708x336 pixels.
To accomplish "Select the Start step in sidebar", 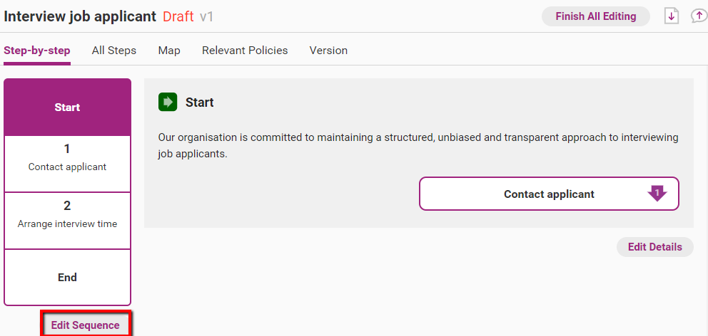I will click(67, 107).
